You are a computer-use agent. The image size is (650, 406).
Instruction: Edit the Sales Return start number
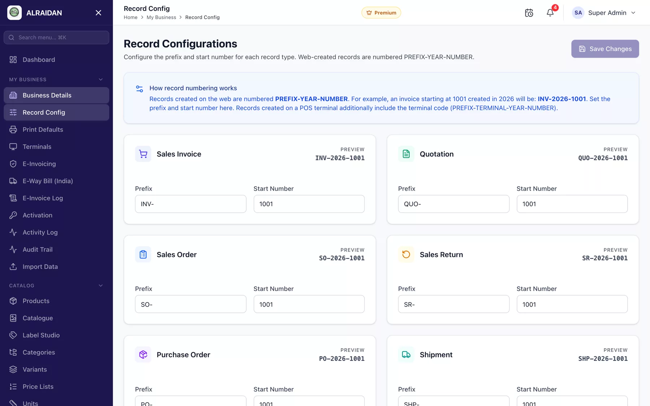click(572, 304)
